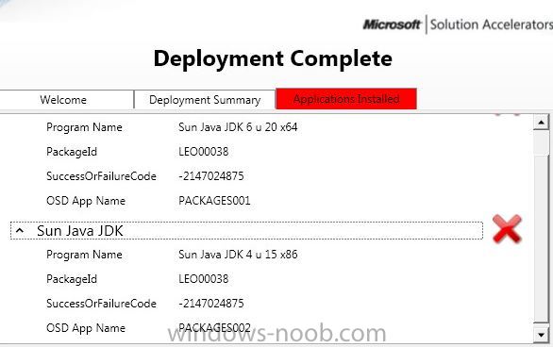This screenshot has width=553, height=347.
Task: Open the Deployment Summary tab
Action: tap(205, 100)
